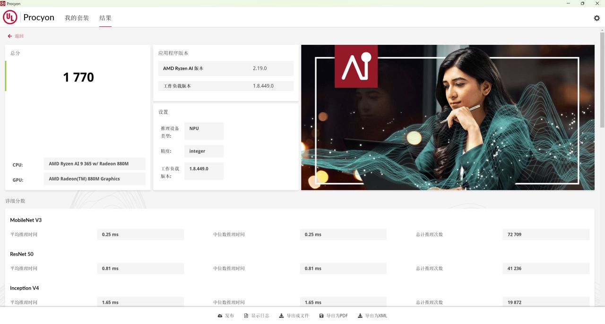Click the GPU: label

click(x=18, y=180)
